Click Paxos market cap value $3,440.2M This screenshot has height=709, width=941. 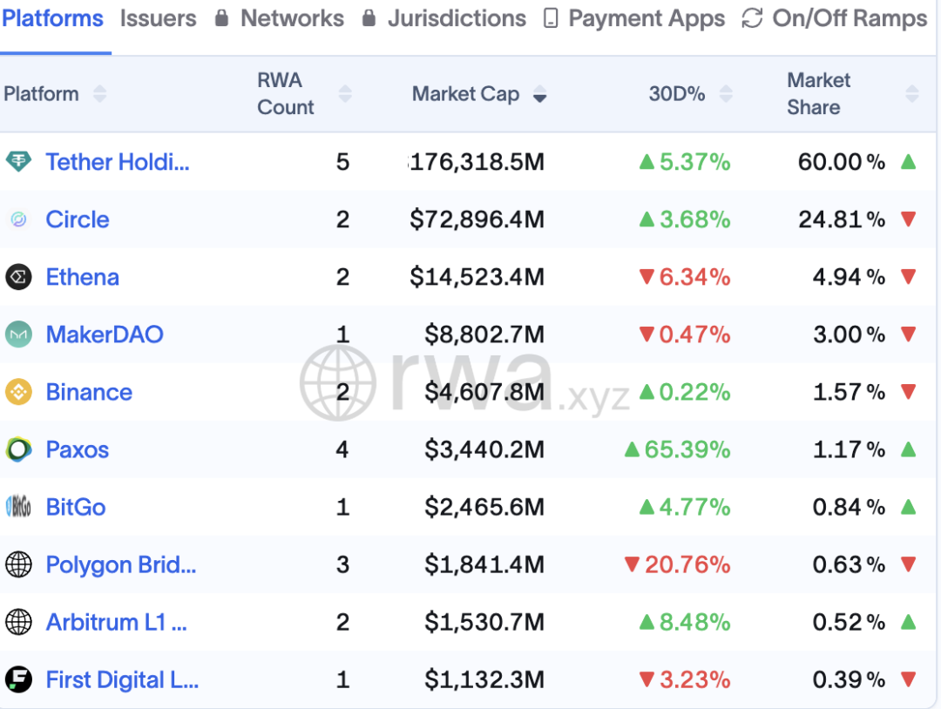pyautogui.click(x=484, y=449)
